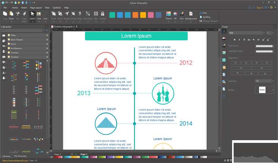
Task: Close the Timeline Infographic 2 document tab
Action: (x=77, y=27)
